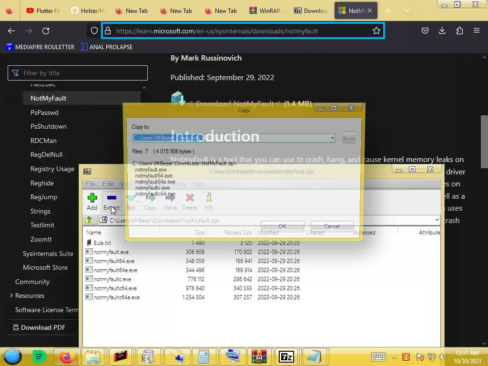488x366 pixels.
Task: Bookmark this page with the star
Action: click(x=376, y=30)
